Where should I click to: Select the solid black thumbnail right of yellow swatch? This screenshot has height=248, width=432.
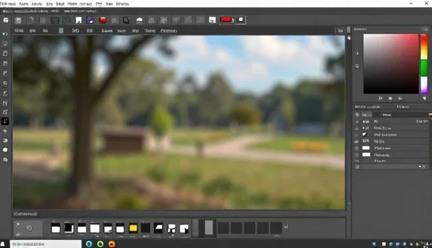click(146, 228)
